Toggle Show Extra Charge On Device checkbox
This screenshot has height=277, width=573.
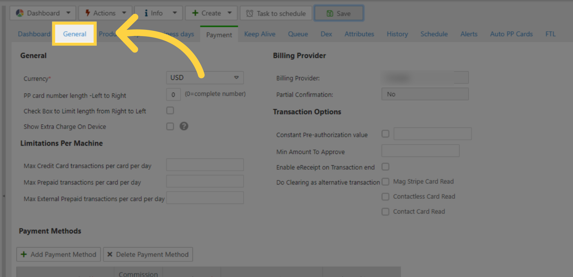point(170,126)
